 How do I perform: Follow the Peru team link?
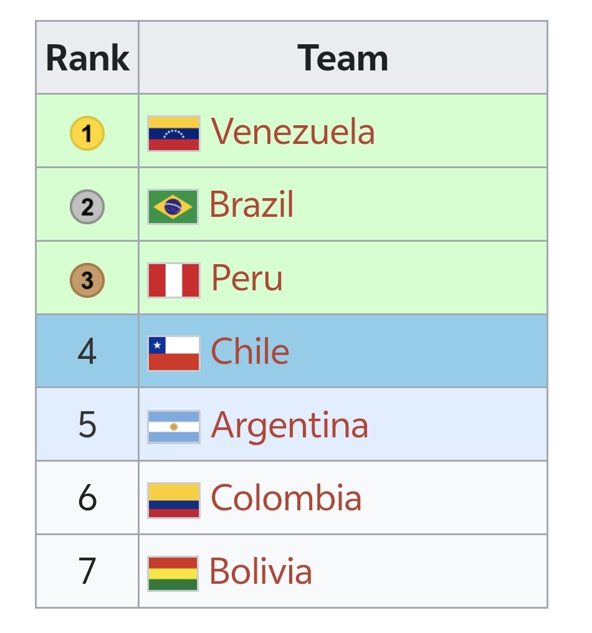(x=247, y=278)
